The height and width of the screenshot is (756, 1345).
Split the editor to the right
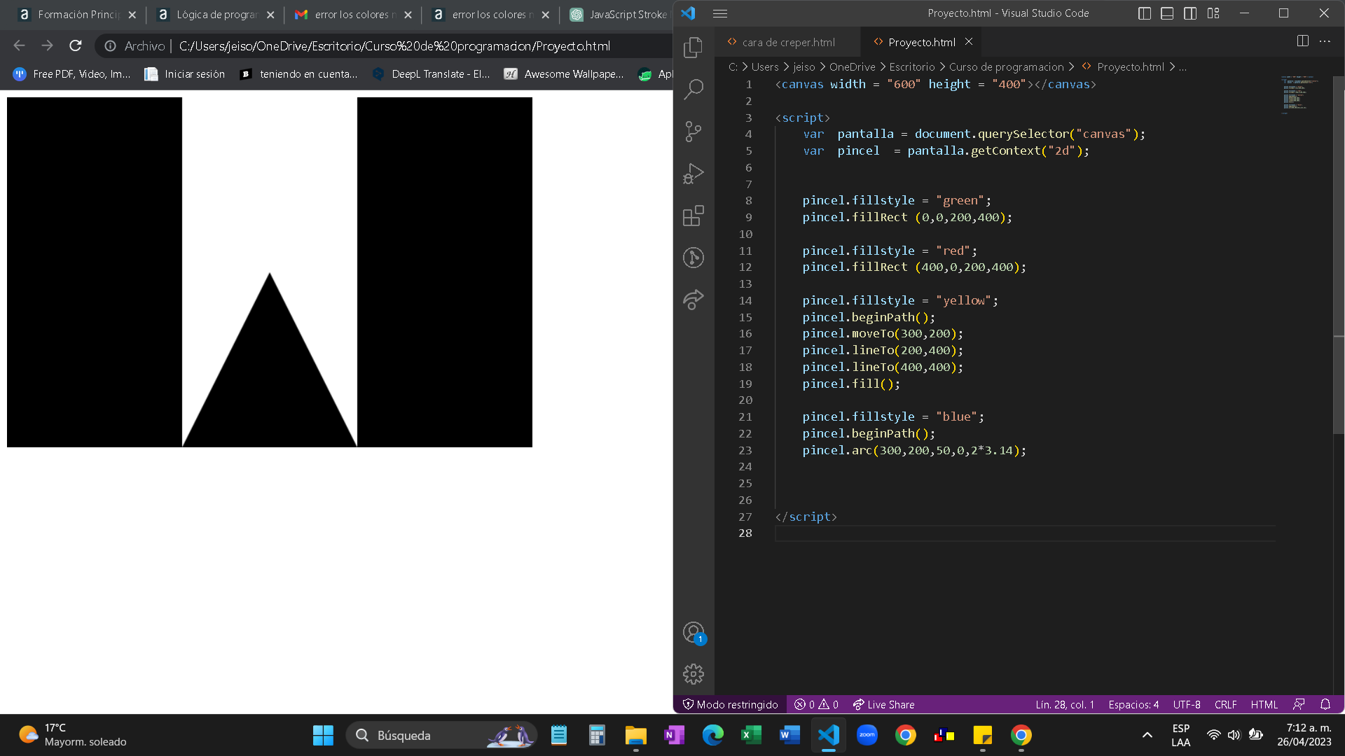pyautogui.click(x=1302, y=41)
